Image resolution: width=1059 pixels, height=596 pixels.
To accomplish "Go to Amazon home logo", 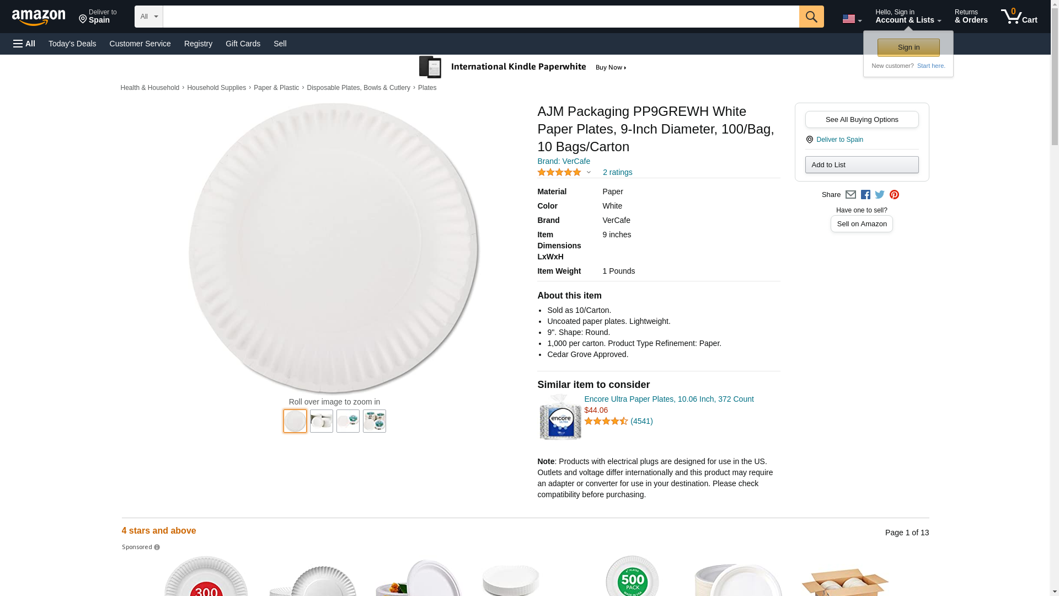I will [39, 18].
